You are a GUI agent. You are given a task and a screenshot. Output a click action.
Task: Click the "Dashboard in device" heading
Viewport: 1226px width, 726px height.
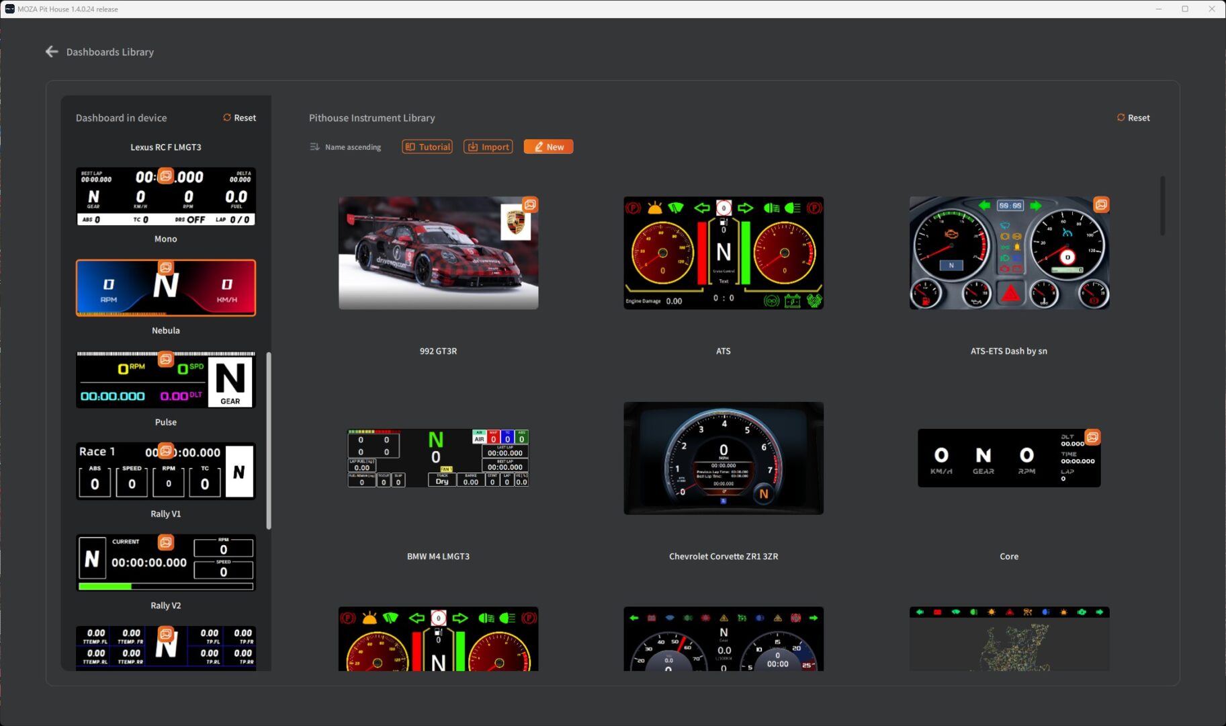pos(121,118)
